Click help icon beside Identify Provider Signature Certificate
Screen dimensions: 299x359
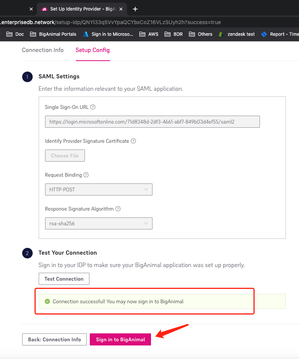133,141
